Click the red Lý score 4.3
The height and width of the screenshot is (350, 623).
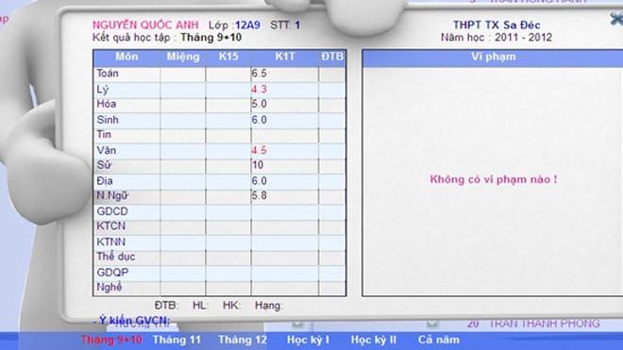point(259,90)
